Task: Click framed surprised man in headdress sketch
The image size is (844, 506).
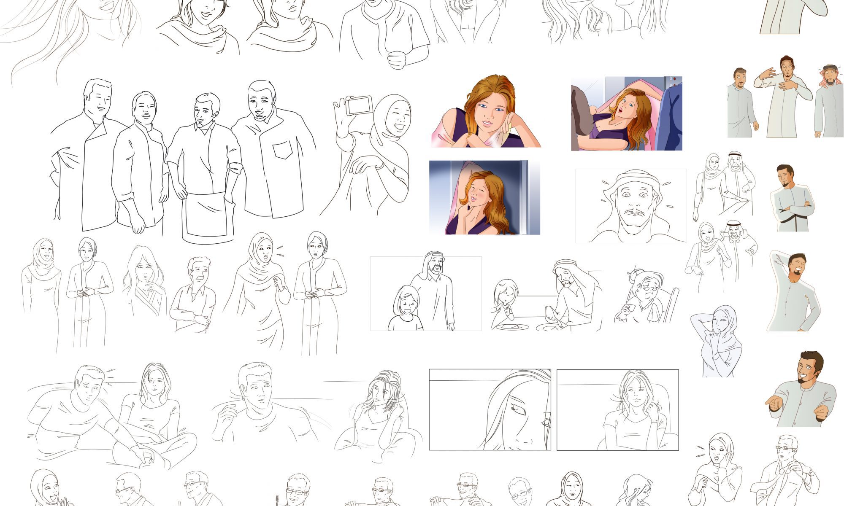Action: pos(631,206)
